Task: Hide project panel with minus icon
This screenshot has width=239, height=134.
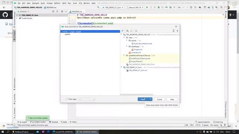Action: (x=66, y=12)
